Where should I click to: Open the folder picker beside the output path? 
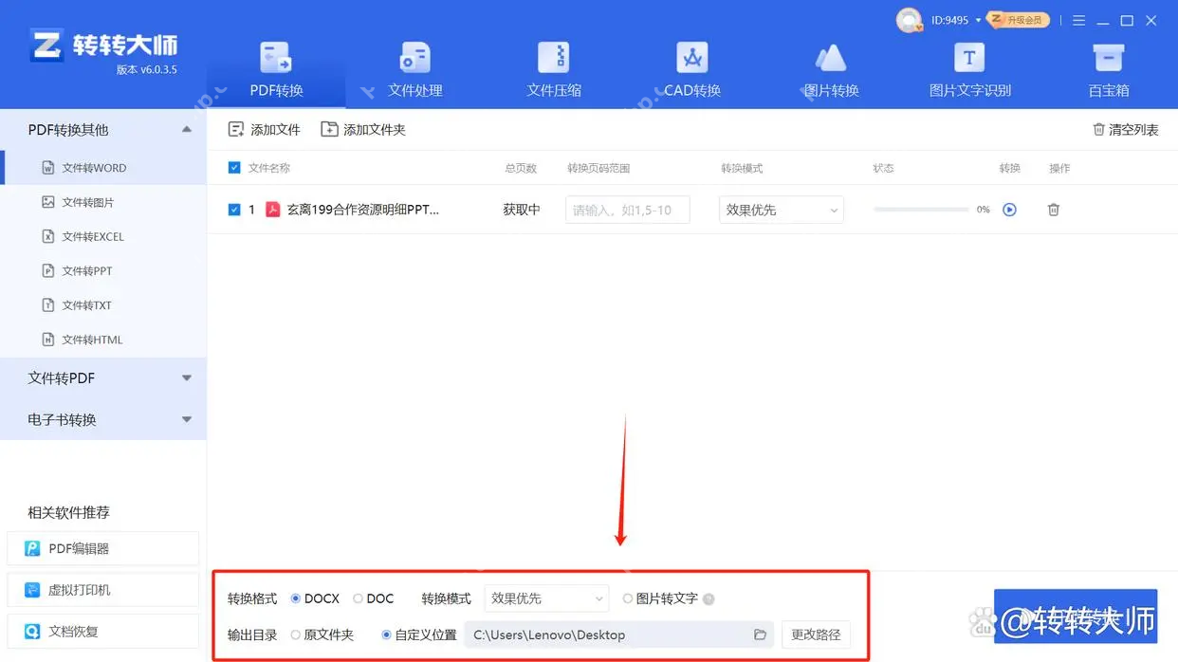pos(760,634)
